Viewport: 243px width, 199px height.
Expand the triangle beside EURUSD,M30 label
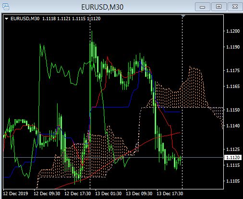click(6, 19)
